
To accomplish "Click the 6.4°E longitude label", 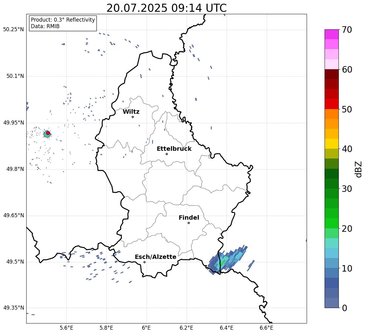I will click(226, 328).
